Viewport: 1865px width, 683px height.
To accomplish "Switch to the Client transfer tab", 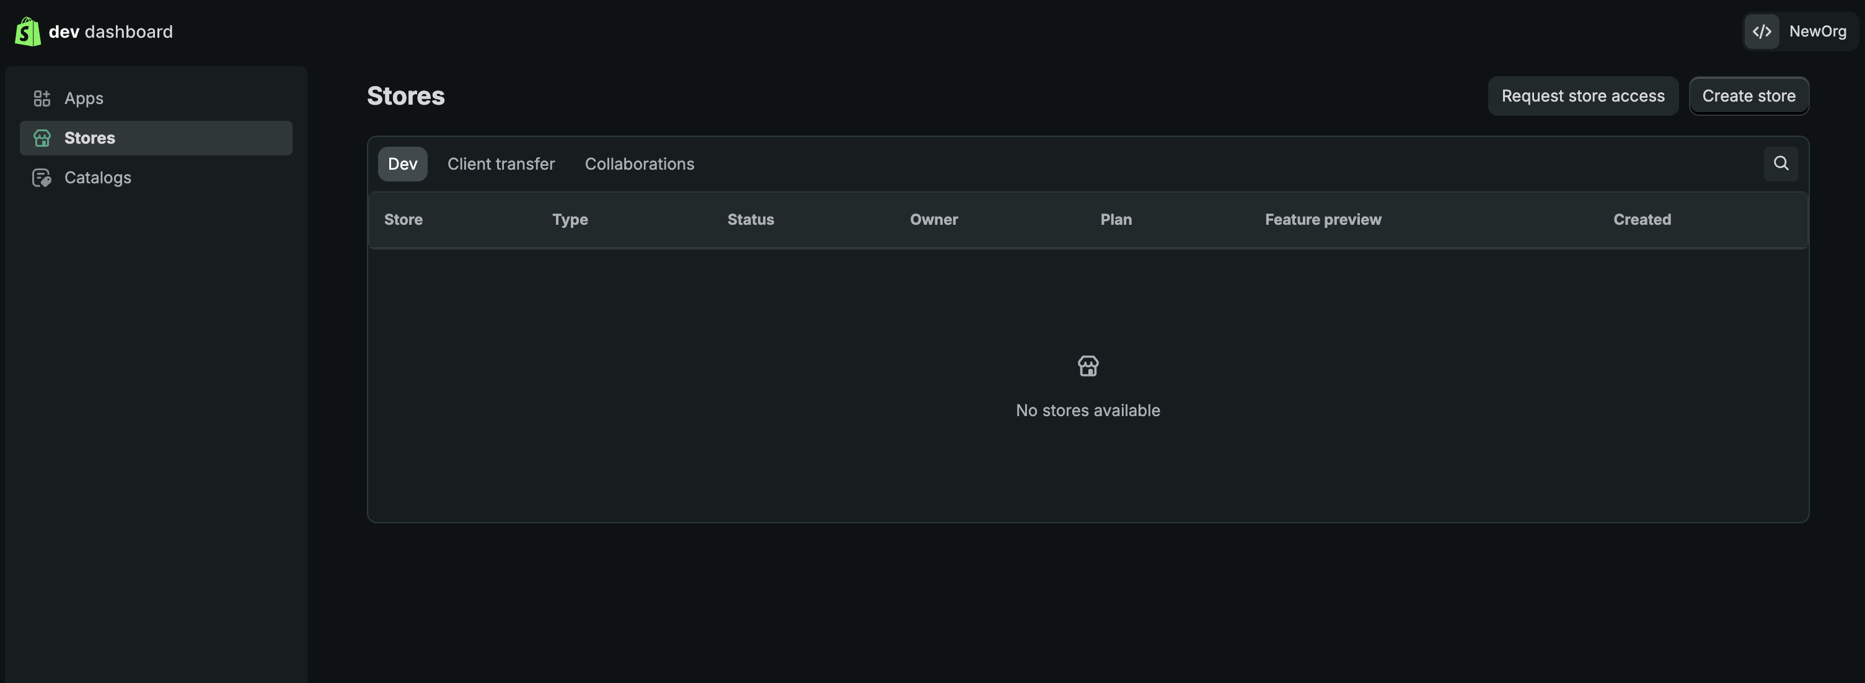I will point(501,164).
